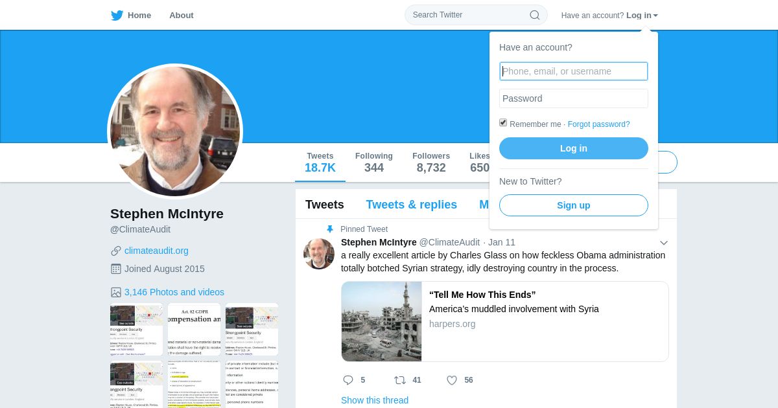Retweet the pinned tweet
Image resolution: width=778 pixels, height=408 pixels.
pos(400,380)
